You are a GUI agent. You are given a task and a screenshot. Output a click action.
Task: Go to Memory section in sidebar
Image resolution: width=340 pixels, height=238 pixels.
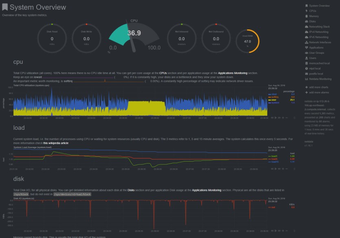point(314,16)
